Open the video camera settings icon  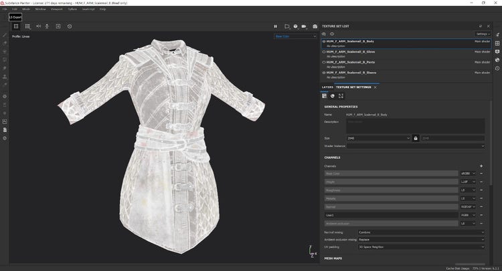(x=305, y=27)
